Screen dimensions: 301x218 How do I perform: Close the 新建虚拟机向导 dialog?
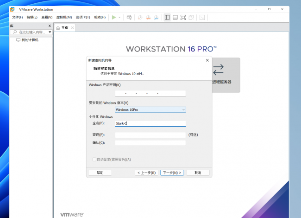207,60
